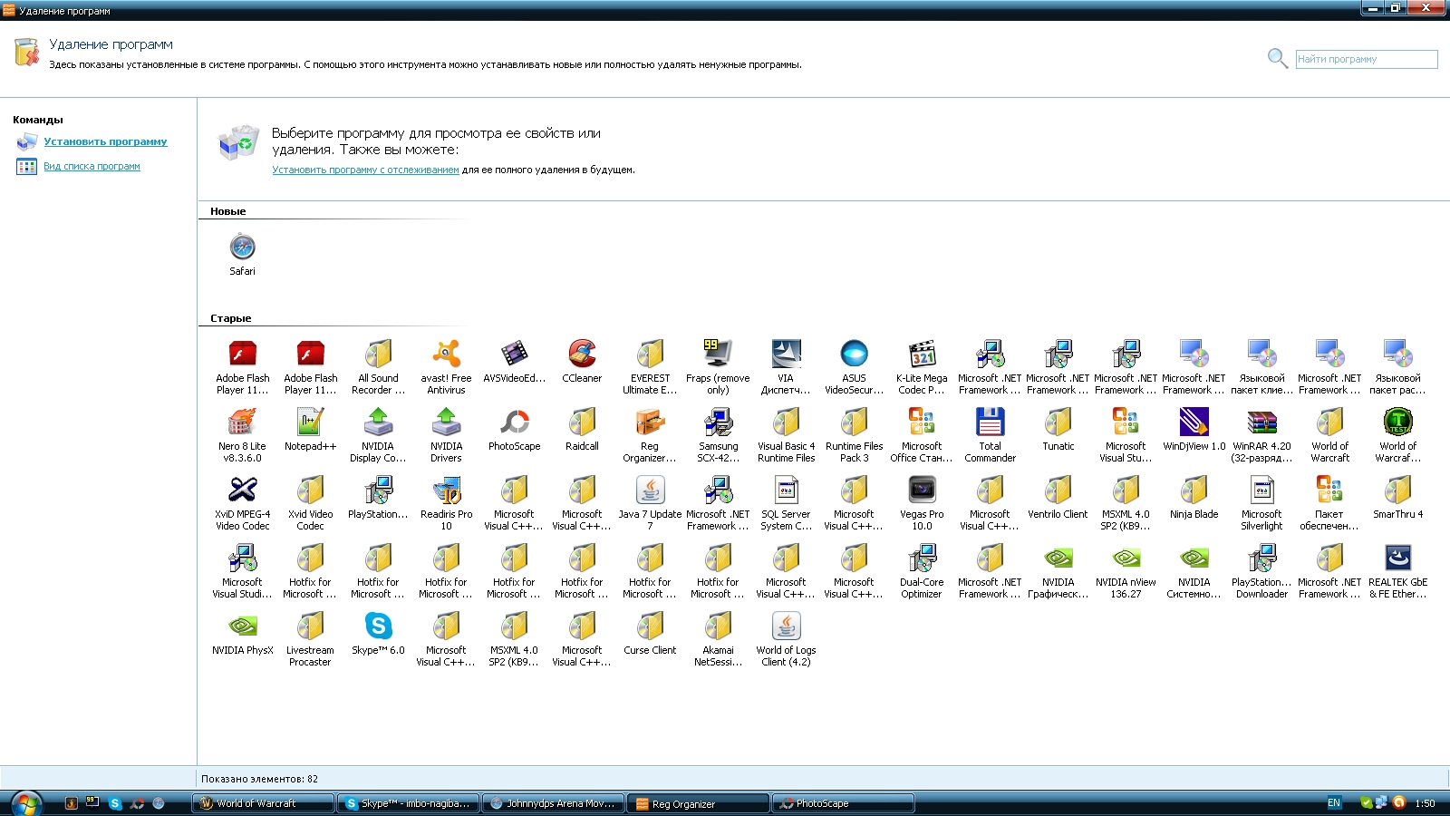The height and width of the screenshot is (816, 1450).
Task: Select the PhotoScape program icon
Action: pyautogui.click(x=514, y=422)
